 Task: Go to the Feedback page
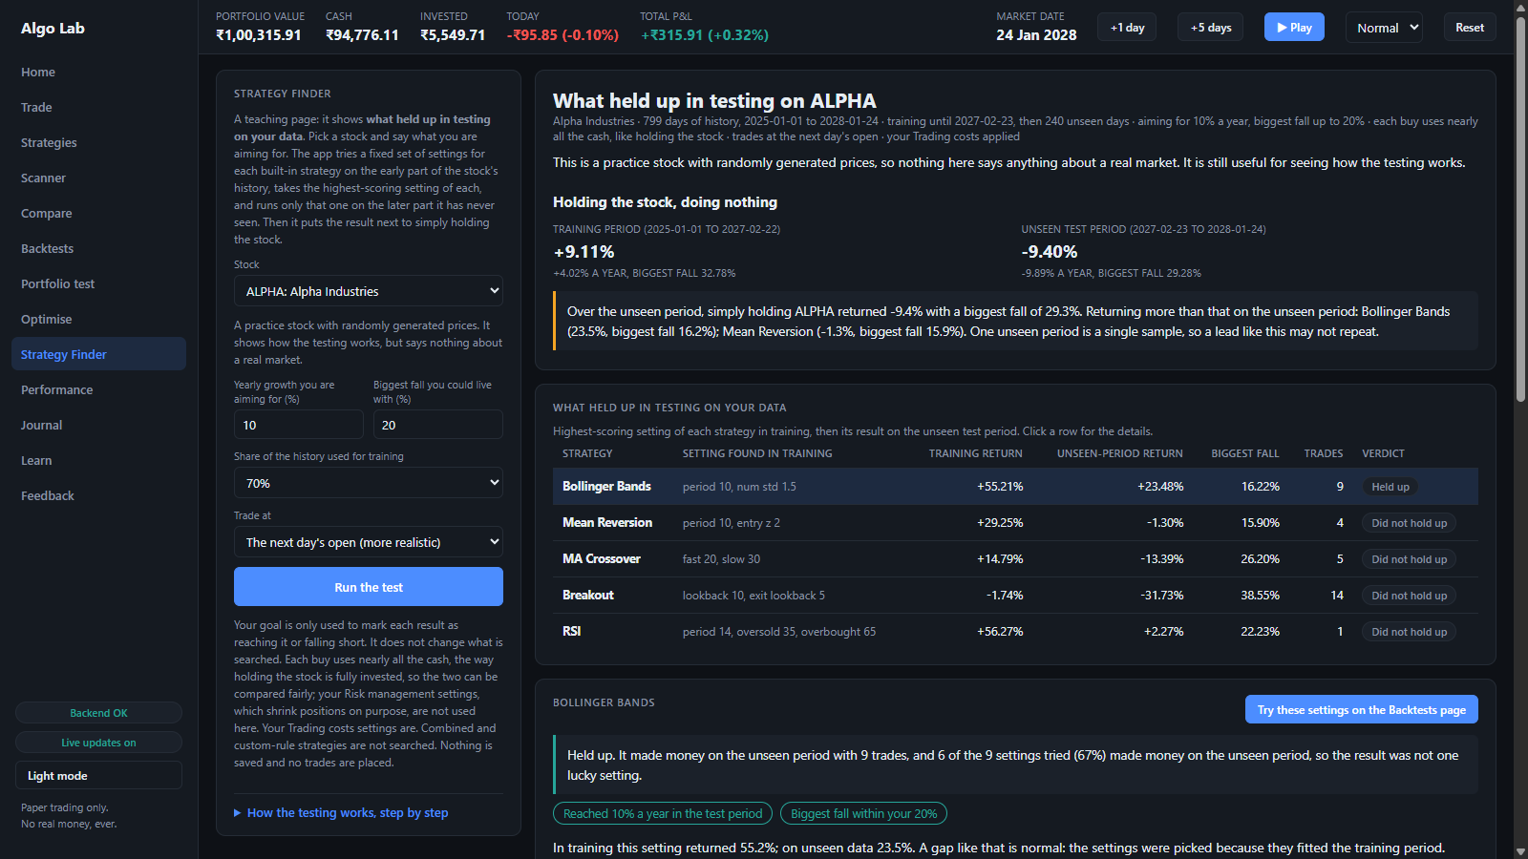(98, 496)
